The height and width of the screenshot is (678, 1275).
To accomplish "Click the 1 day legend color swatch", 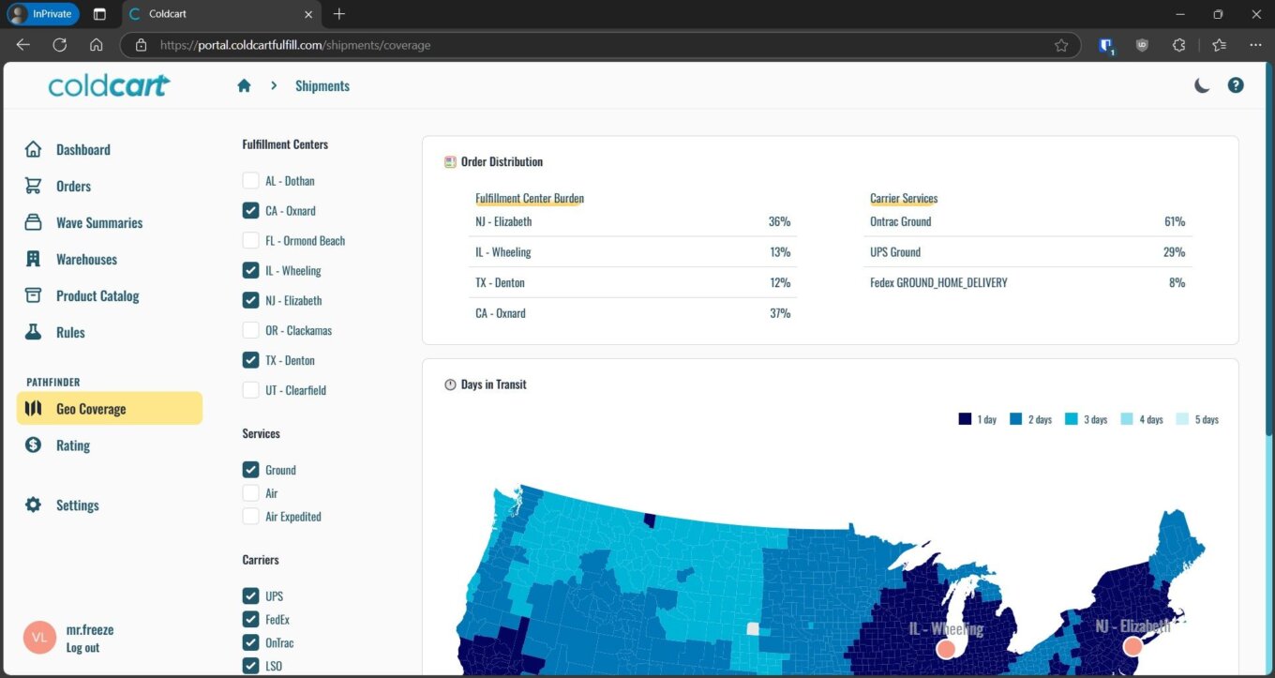I will point(965,419).
